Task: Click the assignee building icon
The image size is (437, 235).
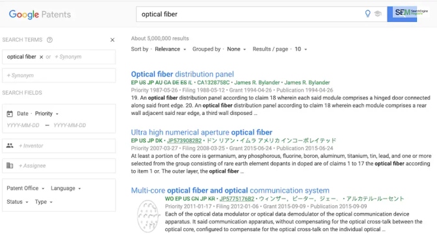Action: 10,166
